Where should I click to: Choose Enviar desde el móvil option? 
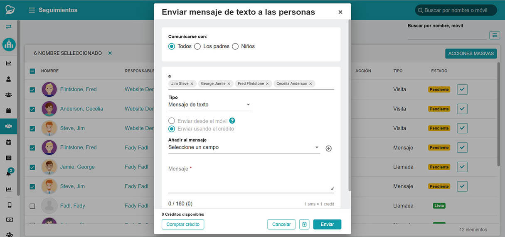click(x=172, y=121)
